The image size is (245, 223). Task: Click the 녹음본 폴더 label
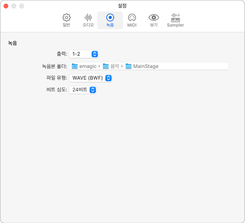tap(55, 66)
